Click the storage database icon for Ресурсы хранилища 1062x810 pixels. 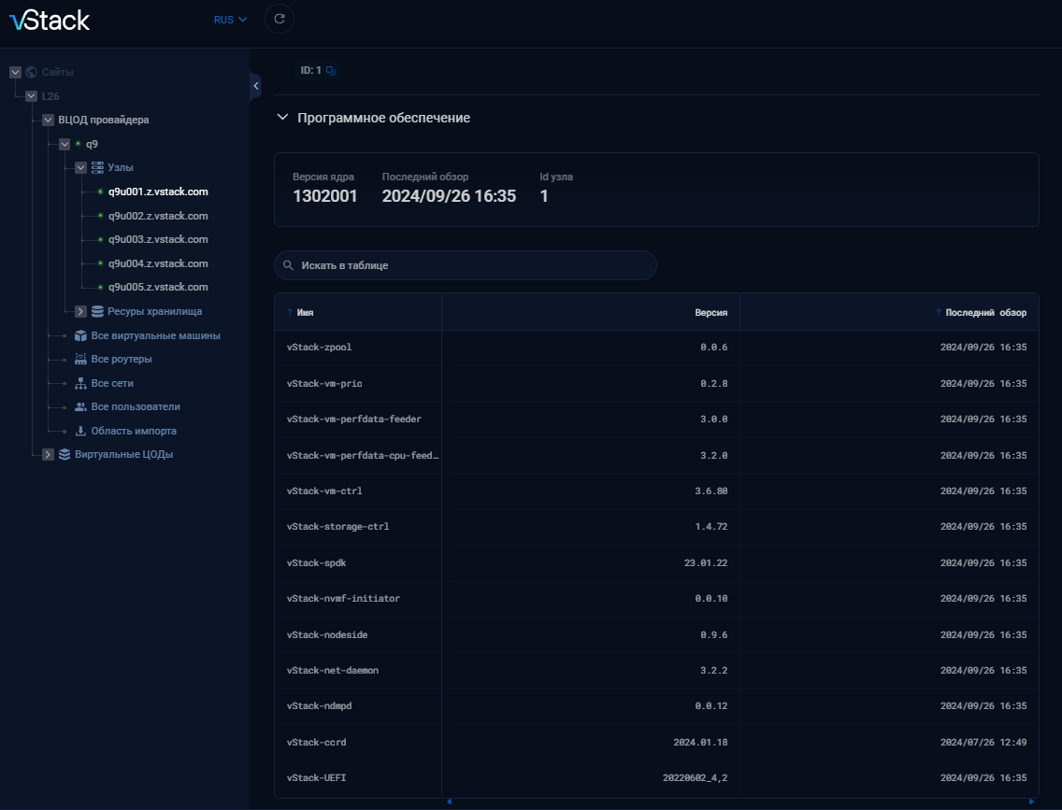[97, 311]
